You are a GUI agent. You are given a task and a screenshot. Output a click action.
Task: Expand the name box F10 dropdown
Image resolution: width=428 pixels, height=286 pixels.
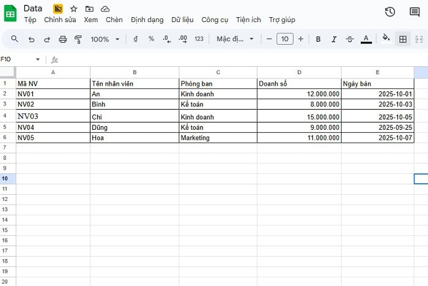click(38, 59)
